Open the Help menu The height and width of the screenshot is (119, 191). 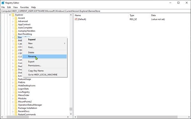tap(33, 7)
